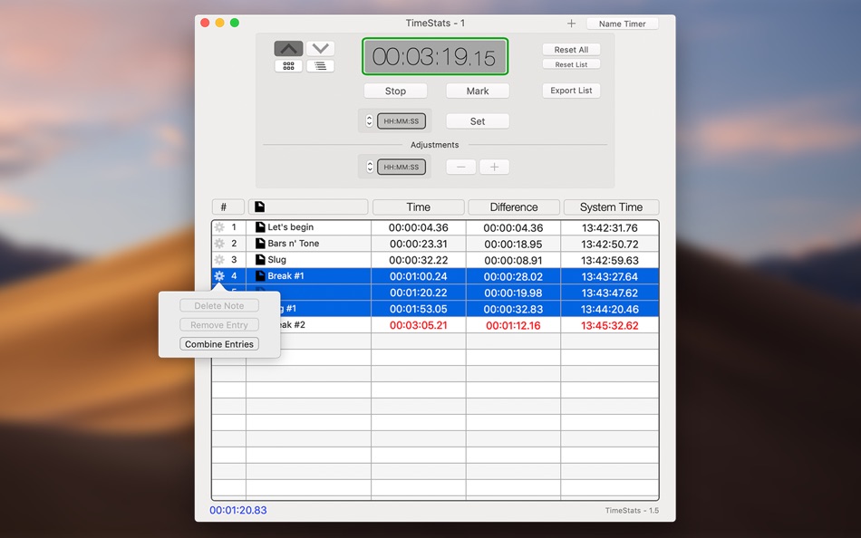861x538 pixels.
Task: Click difference value 00:00:08.91
Action: coord(513,260)
